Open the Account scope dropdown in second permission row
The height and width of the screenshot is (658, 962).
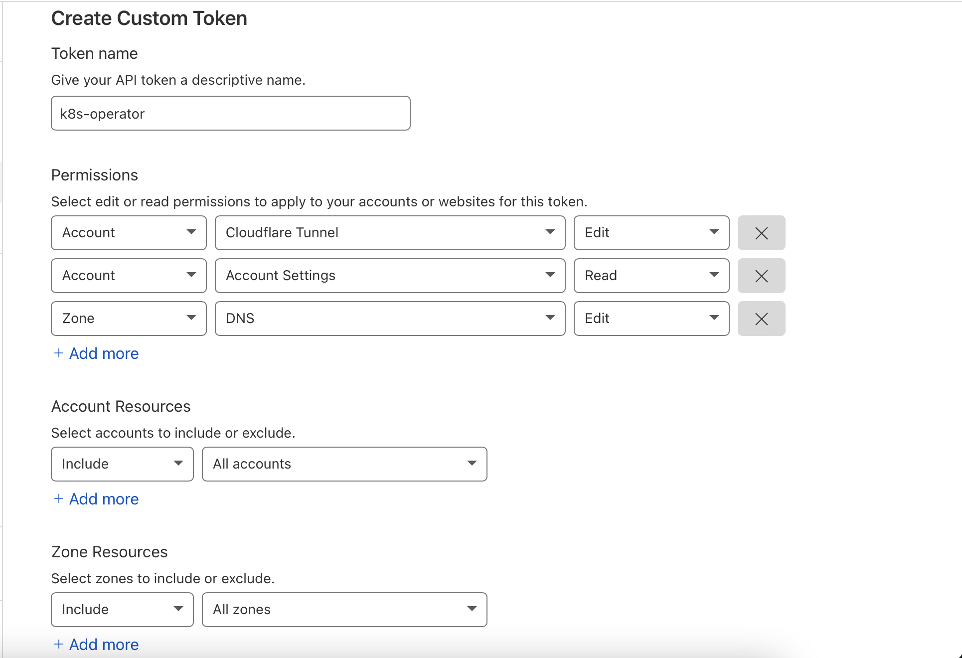(128, 275)
